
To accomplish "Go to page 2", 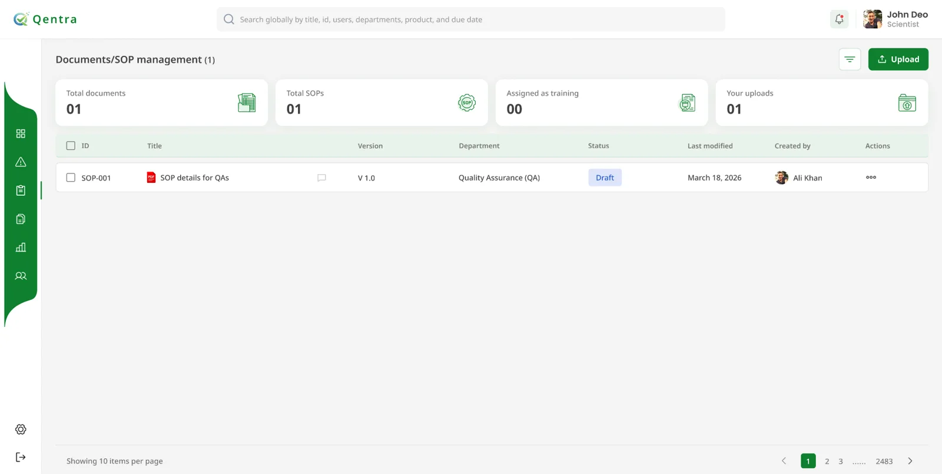I will coord(827,461).
